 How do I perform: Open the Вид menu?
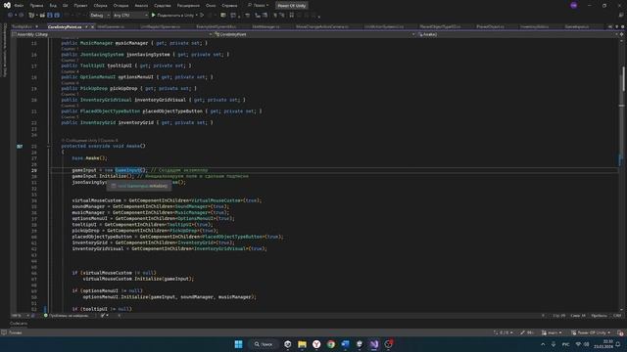click(x=53, y=6)
